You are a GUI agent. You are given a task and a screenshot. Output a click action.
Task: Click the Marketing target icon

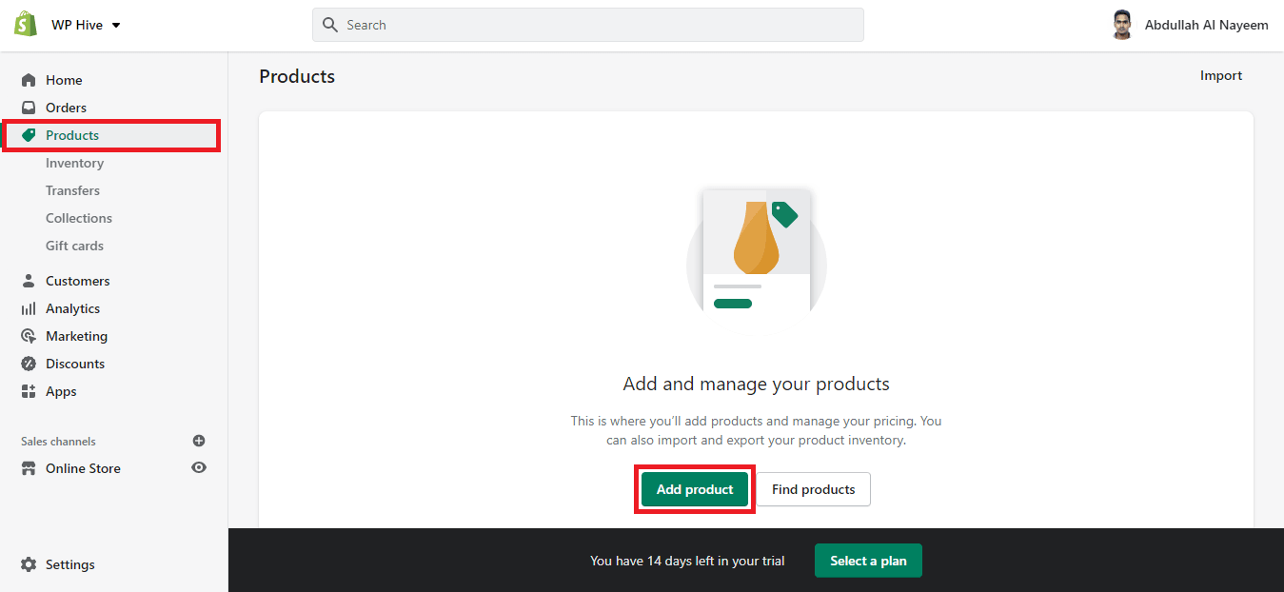pyautogui.click(x=29, y=336)
